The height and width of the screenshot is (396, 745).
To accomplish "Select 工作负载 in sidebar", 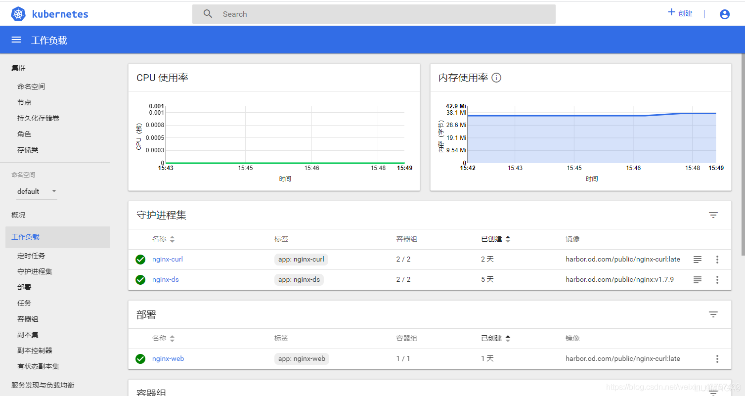I will (x=58, y=237).
